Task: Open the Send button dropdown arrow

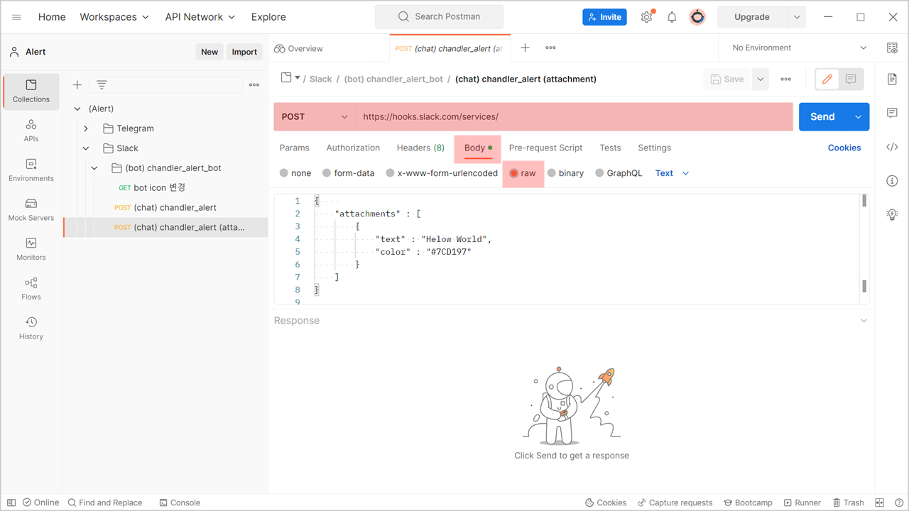Action: 858,117
